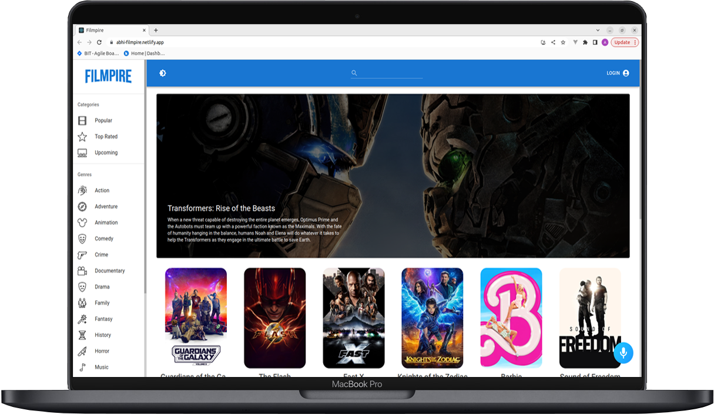Click the movie search input field

pyautogui.click(x=391, y=73)
